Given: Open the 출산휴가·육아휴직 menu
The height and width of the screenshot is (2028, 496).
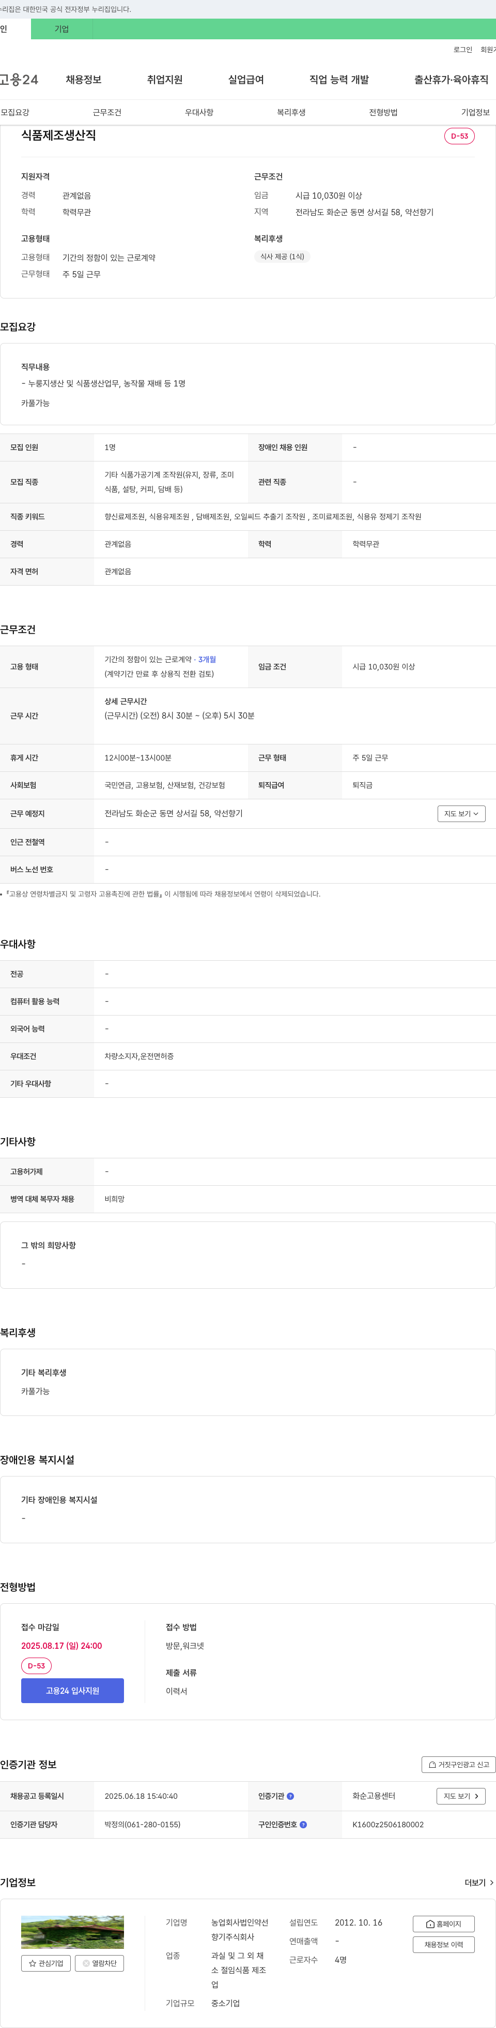Looking at the screenshot, I should (451, 80).
